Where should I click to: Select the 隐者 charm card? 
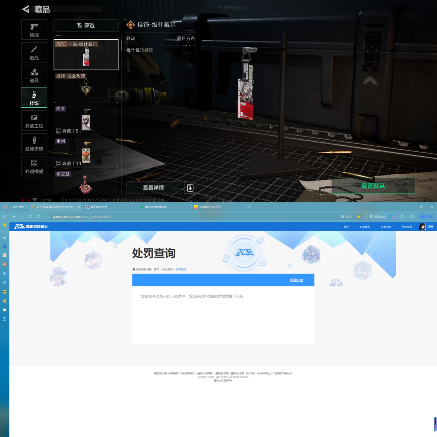86,120
